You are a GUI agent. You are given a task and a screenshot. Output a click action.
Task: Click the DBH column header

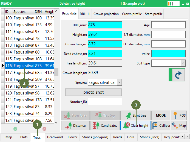click(x=39, y=11)
